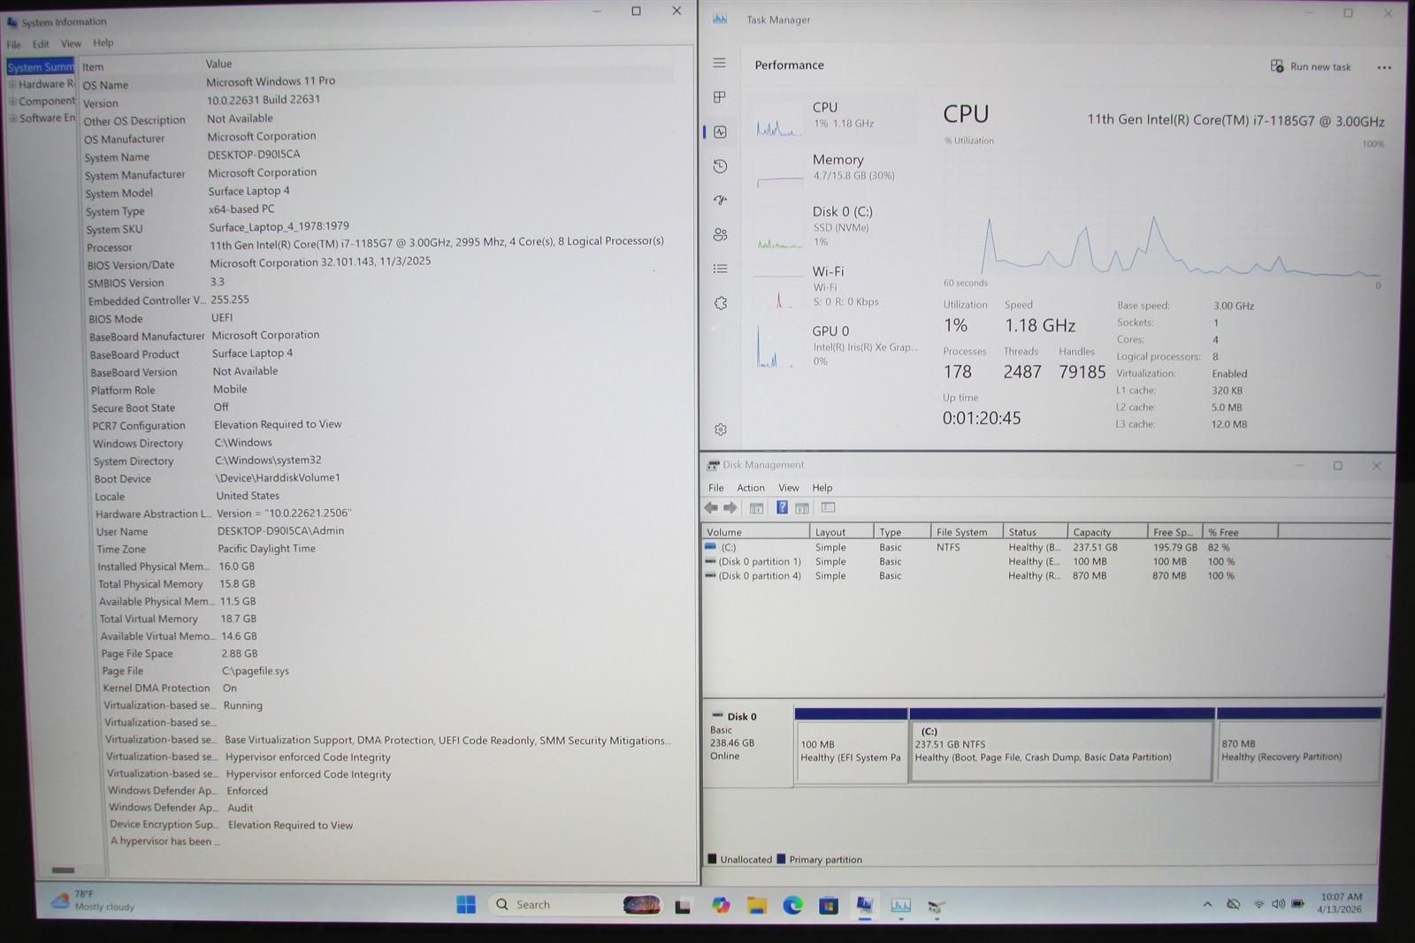Click Disk 0 Basic label panel
Viewport: 1415px width, 943px height.
pos(748,742)
